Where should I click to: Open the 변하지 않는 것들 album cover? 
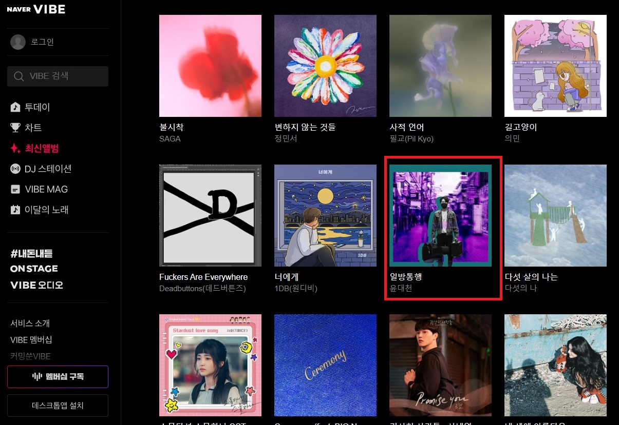coord(325,66)
